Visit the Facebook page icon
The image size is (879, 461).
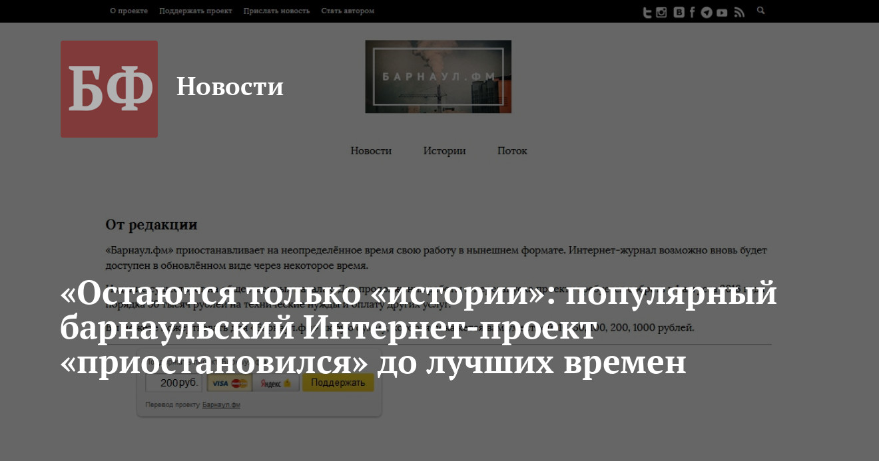pyautogui.click(x=693, y=12)
